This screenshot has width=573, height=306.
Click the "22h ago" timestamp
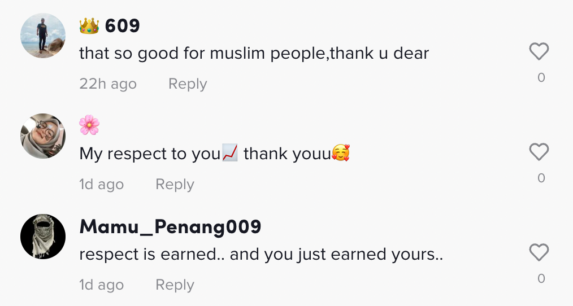coord(108,84)
